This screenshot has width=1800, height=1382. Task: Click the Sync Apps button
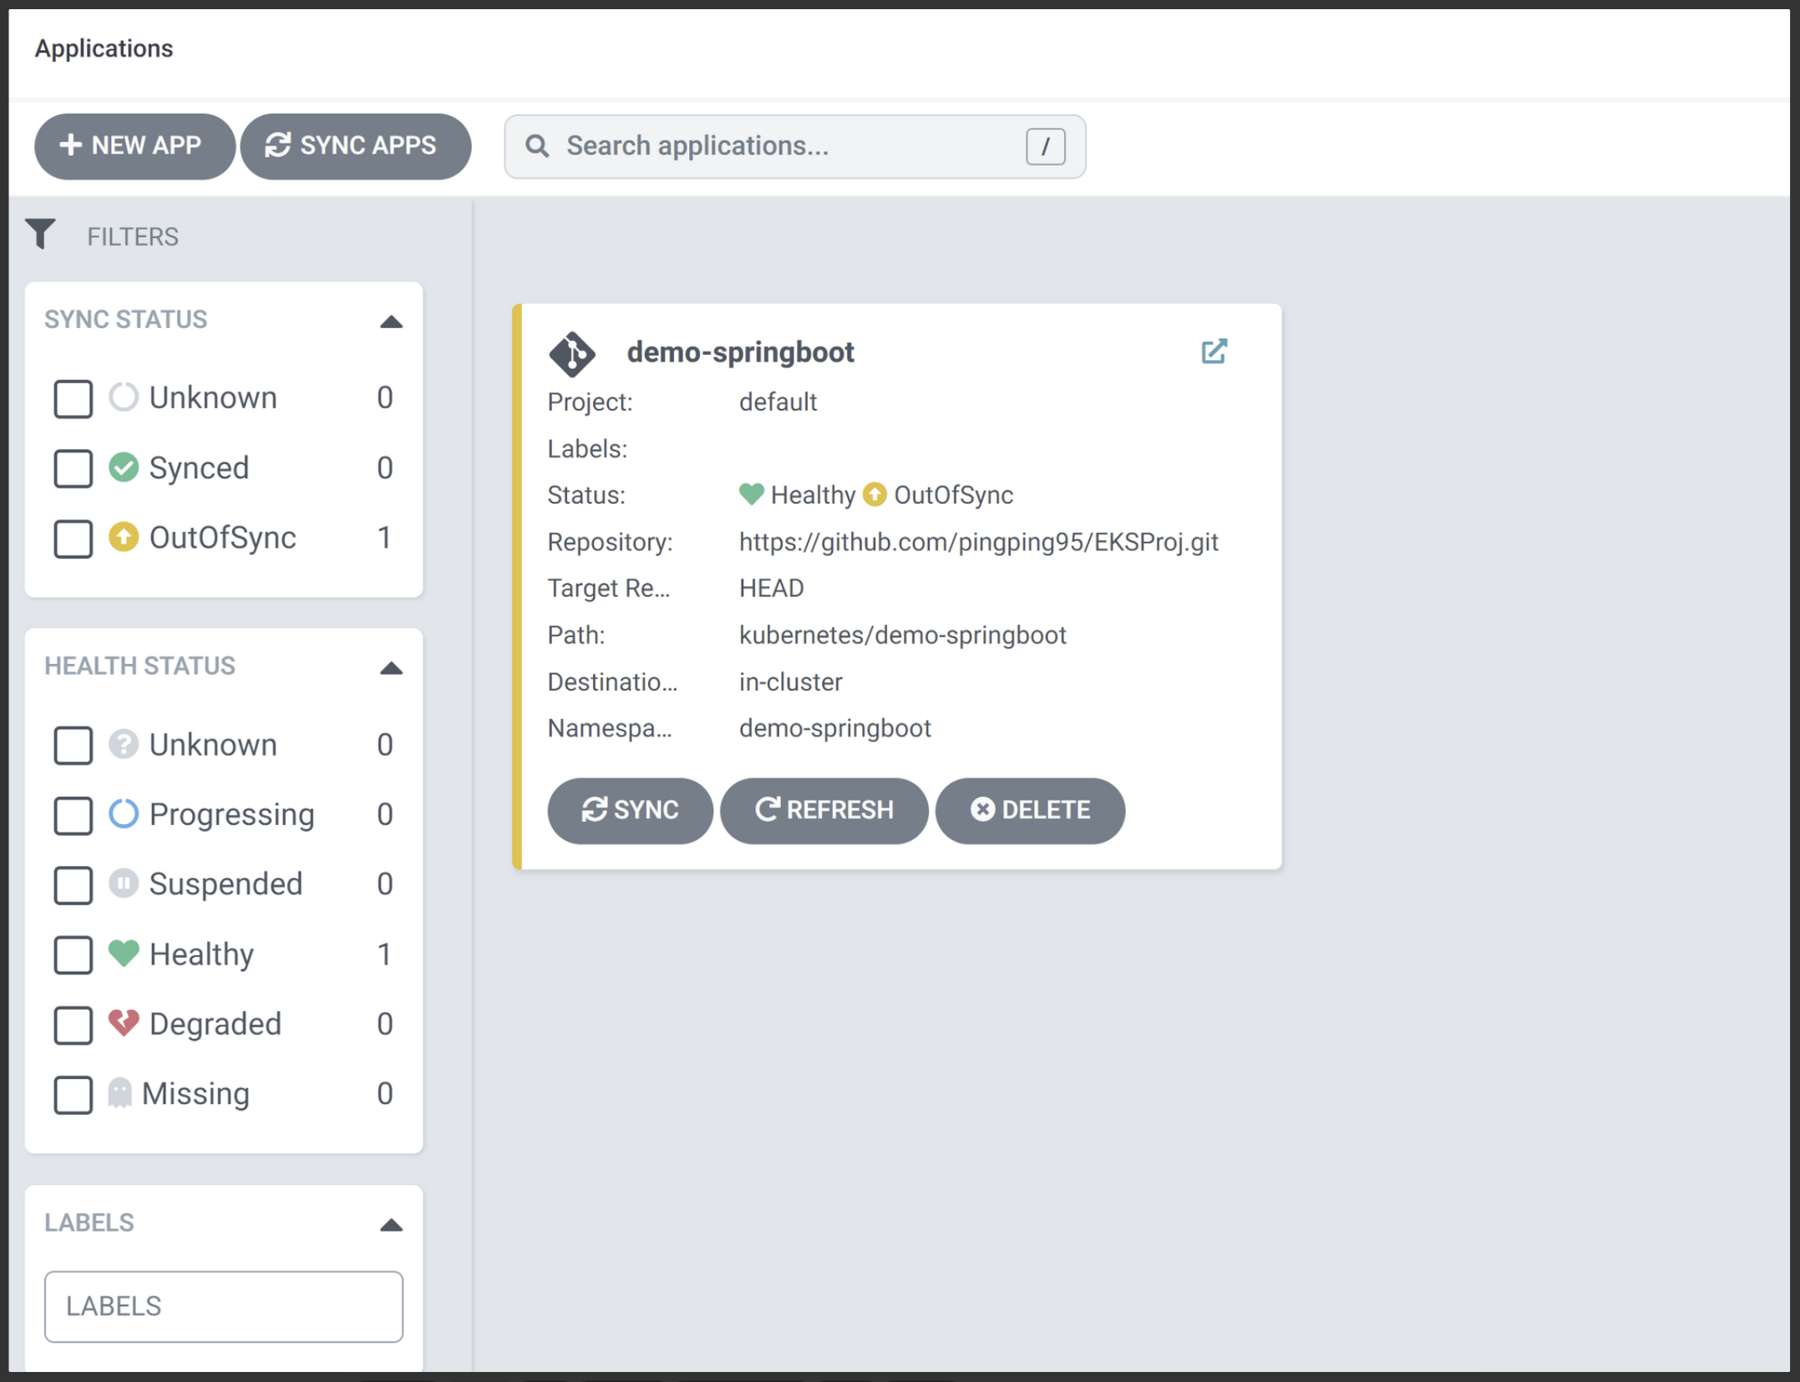click(355, 146)
